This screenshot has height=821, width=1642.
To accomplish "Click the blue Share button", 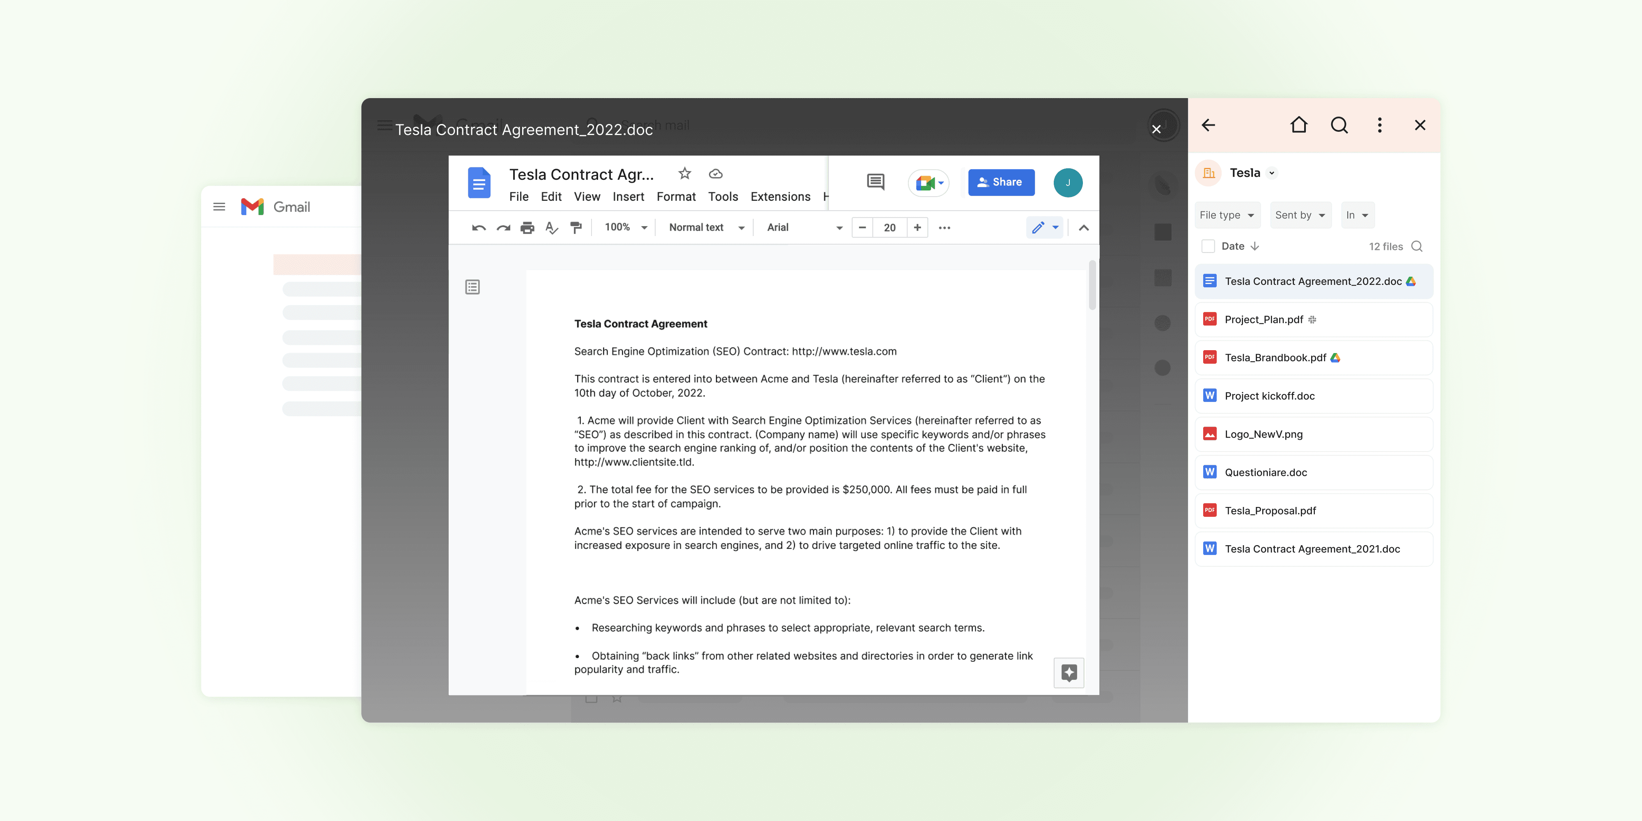I will (x=1001, y=182).
